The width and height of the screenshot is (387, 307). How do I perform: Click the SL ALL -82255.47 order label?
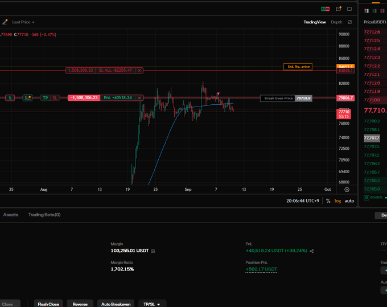tap(116, 71)
